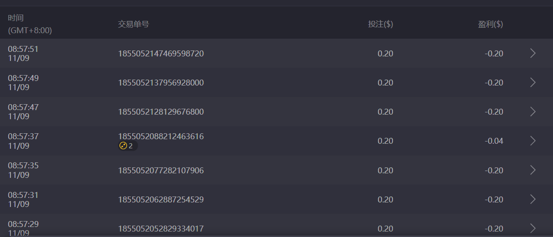Select order number 1855052147469598720
Image resolution: width=553 pixels, height=237 pixels.
pos(161,54)
